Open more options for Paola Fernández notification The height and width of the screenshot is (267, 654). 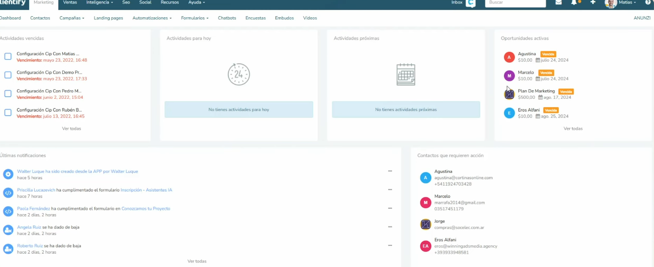coord(390,208)
